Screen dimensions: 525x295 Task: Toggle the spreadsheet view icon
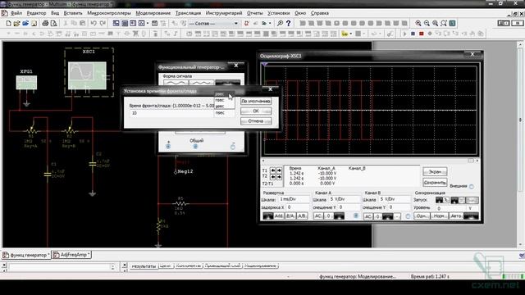point(125,24)
